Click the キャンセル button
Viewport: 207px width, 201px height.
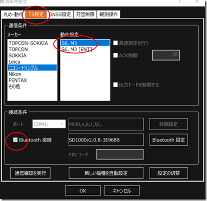point(122,191)
